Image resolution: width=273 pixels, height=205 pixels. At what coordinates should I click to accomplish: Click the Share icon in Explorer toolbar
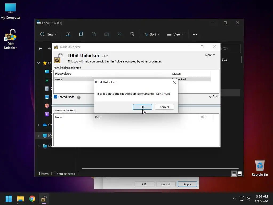[x=119, y=34]
